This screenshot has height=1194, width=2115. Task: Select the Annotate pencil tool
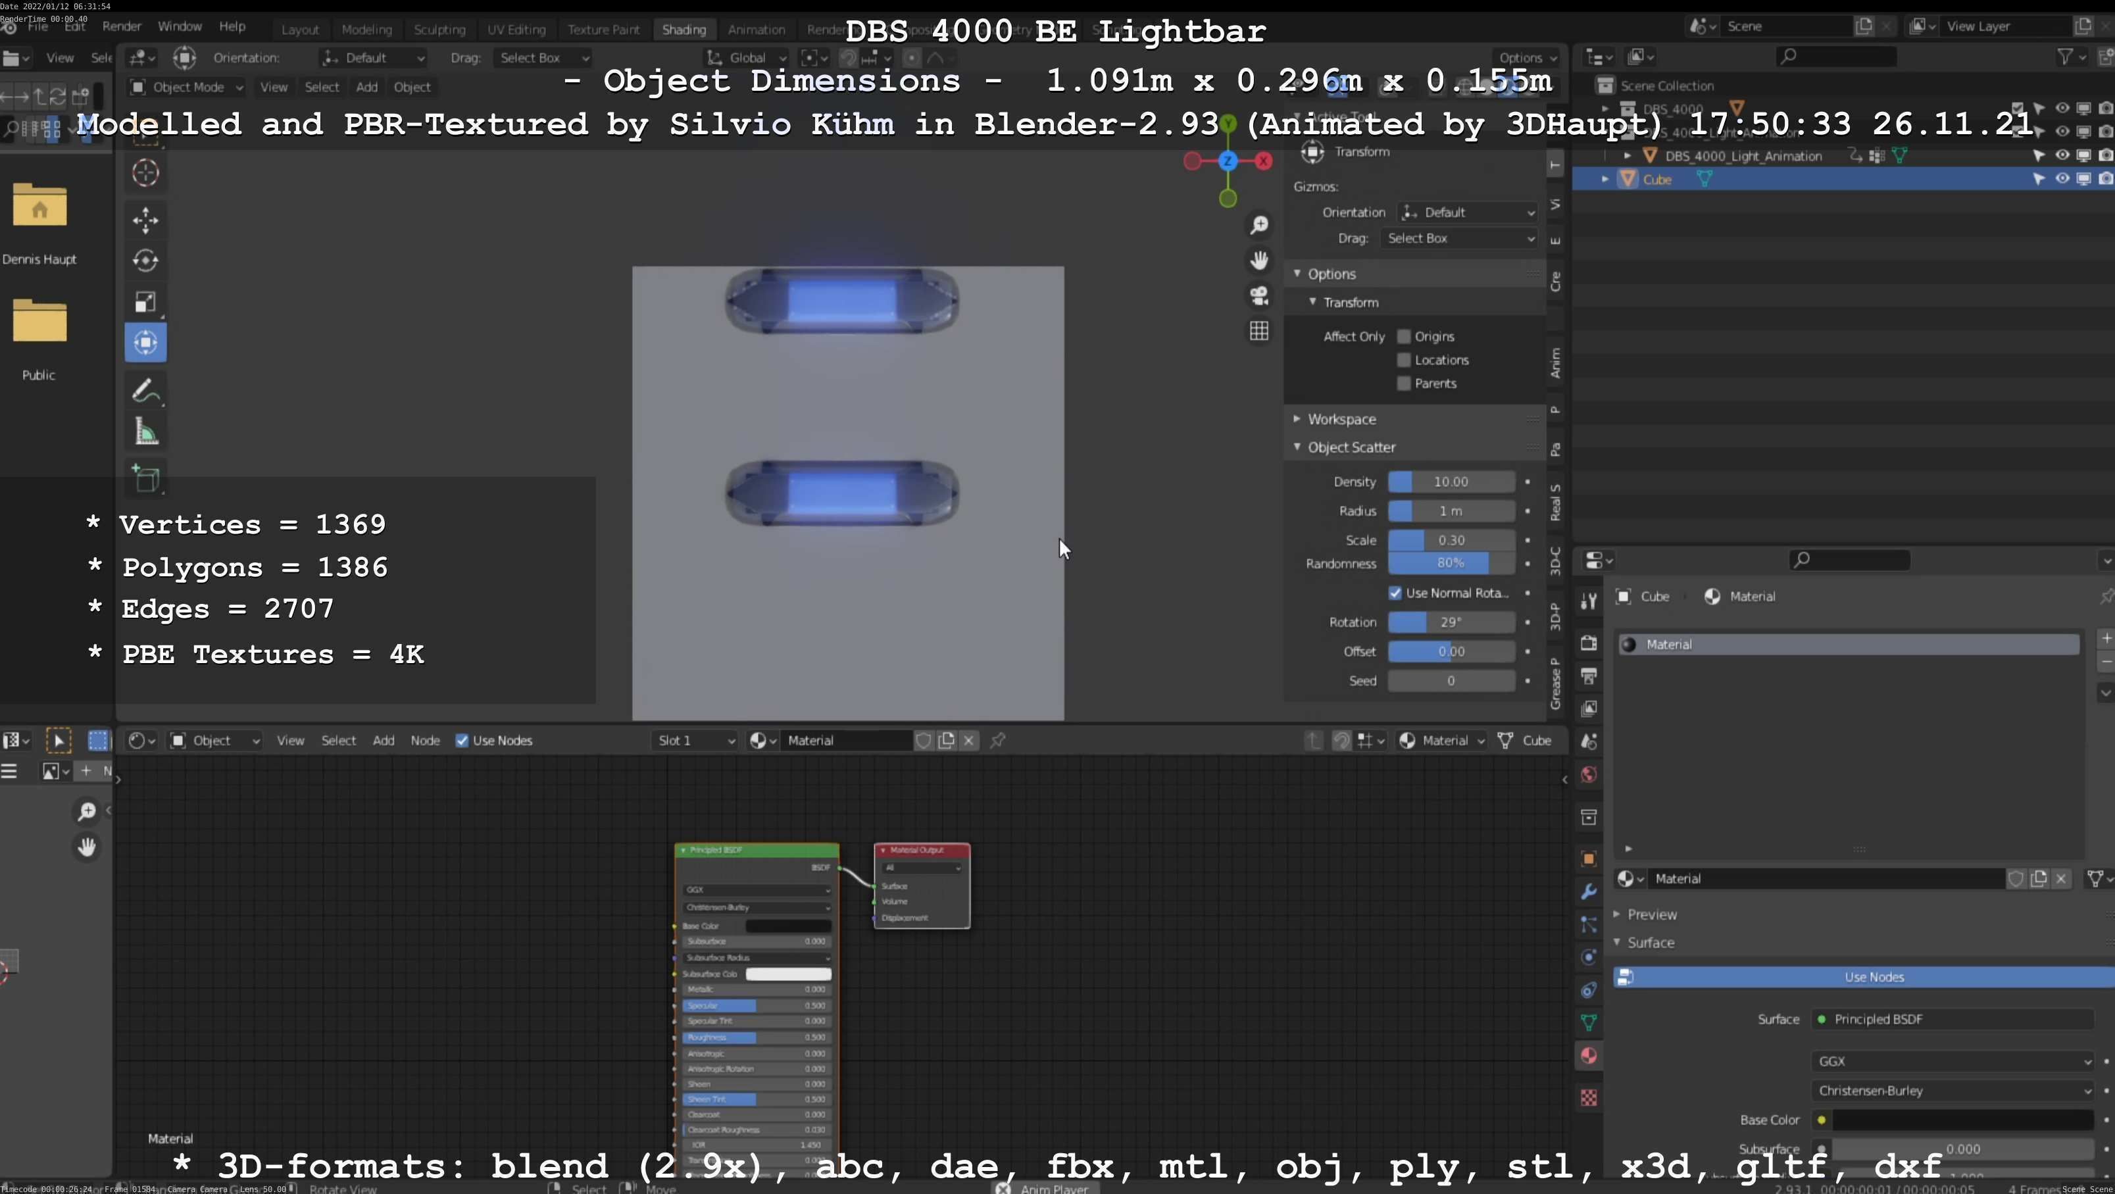145,391
